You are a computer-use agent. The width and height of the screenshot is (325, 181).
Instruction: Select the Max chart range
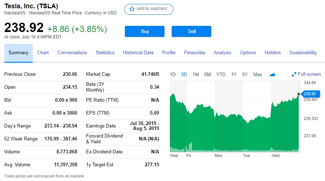coord(258,74)
